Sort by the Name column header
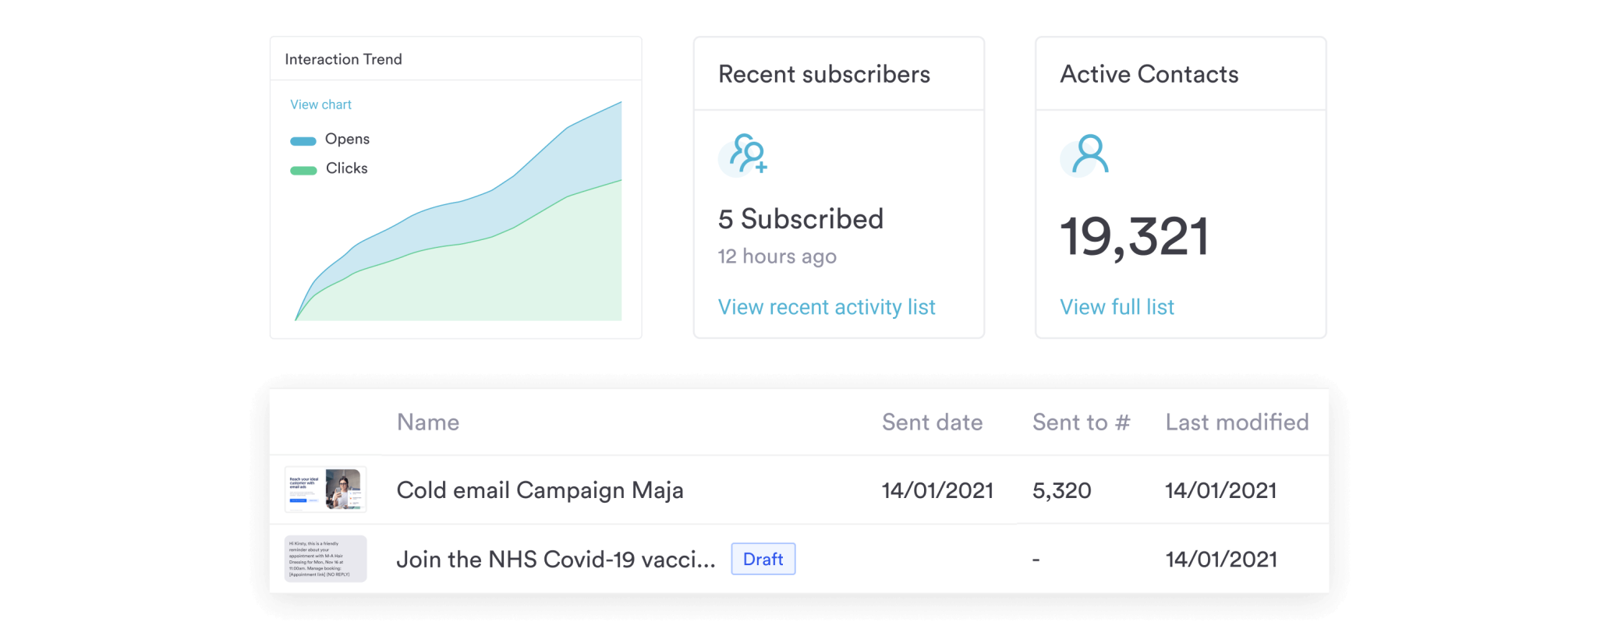 [428, 422]
